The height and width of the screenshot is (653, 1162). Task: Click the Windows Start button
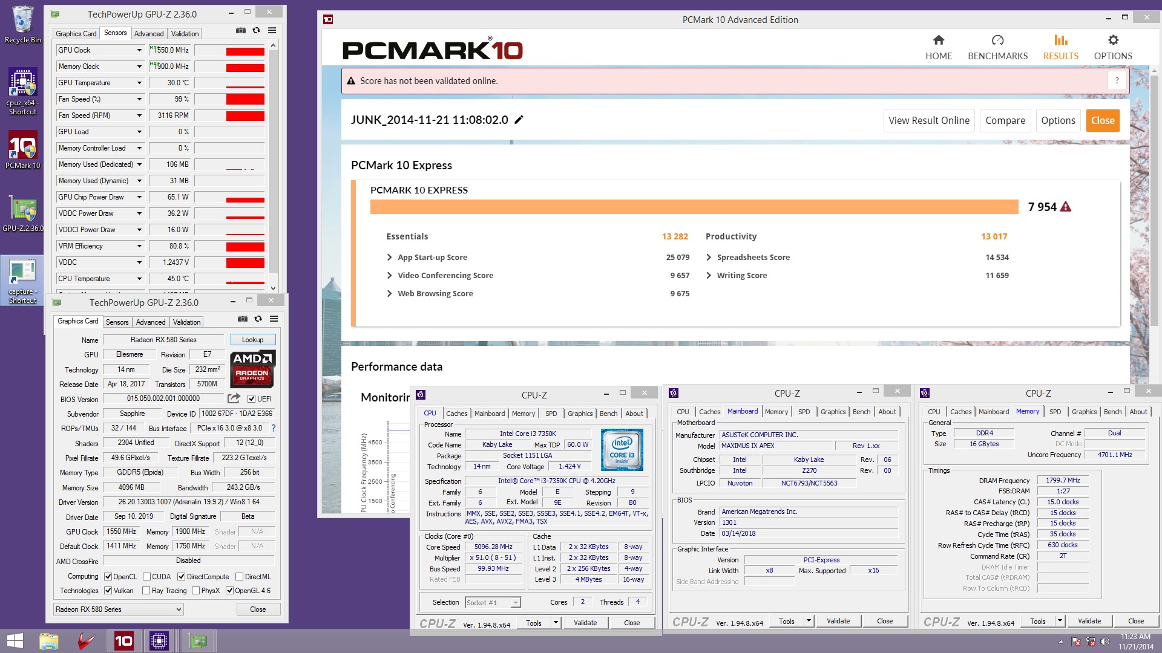tap(15, 641)
